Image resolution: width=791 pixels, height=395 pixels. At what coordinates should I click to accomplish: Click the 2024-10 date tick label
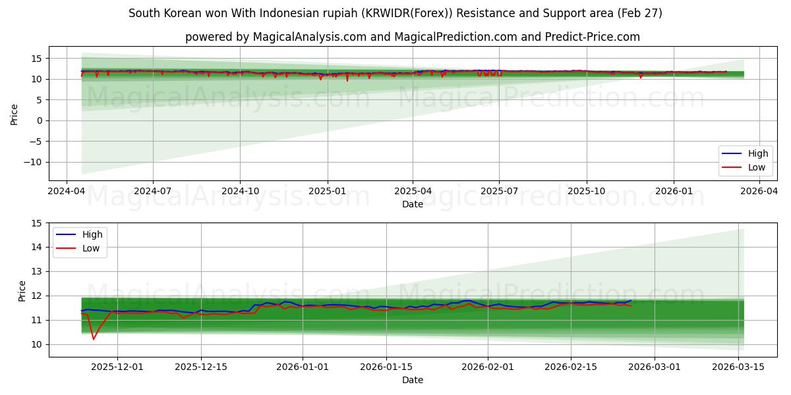pos(240,190)
